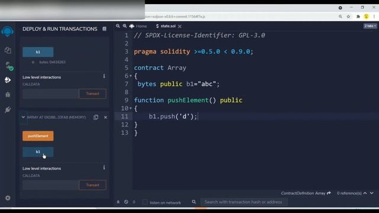Run the pushElement function
379x213 pixels.
tap(38, 136)
